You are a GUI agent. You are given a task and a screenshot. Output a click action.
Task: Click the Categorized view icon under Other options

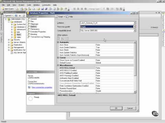click(x=59, y=39)
